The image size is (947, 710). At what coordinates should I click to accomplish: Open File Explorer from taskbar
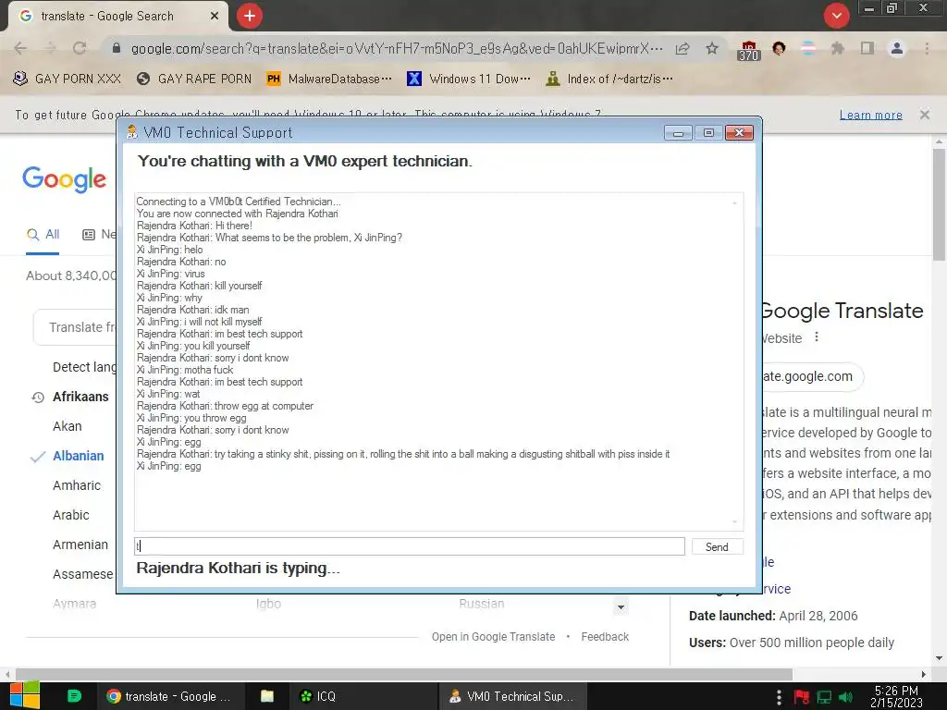[267, 696]
